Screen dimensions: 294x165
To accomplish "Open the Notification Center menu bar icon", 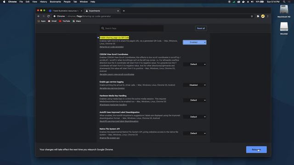I will click(289, 2).
